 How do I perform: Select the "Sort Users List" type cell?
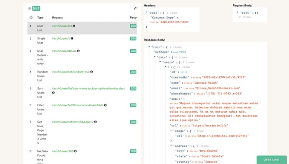[41, 93]
